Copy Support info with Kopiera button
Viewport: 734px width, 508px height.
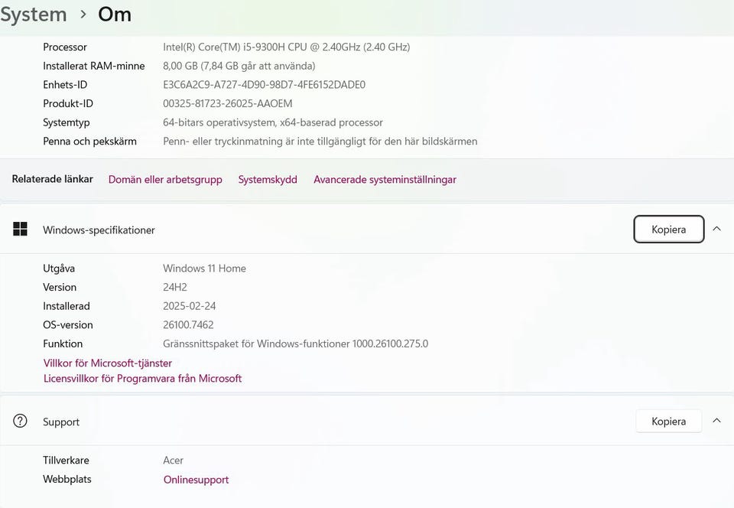(668, 422)
